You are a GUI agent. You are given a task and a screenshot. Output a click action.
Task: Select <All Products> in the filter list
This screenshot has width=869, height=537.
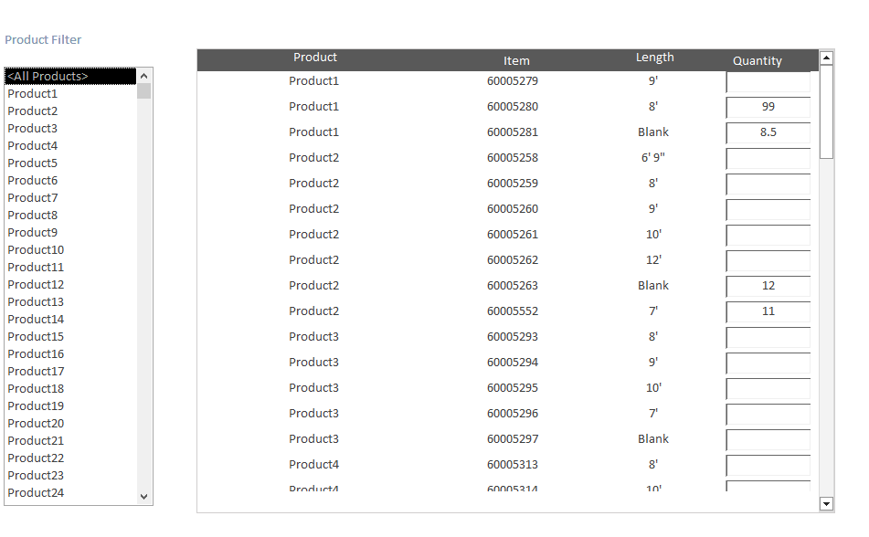(70, 77)
